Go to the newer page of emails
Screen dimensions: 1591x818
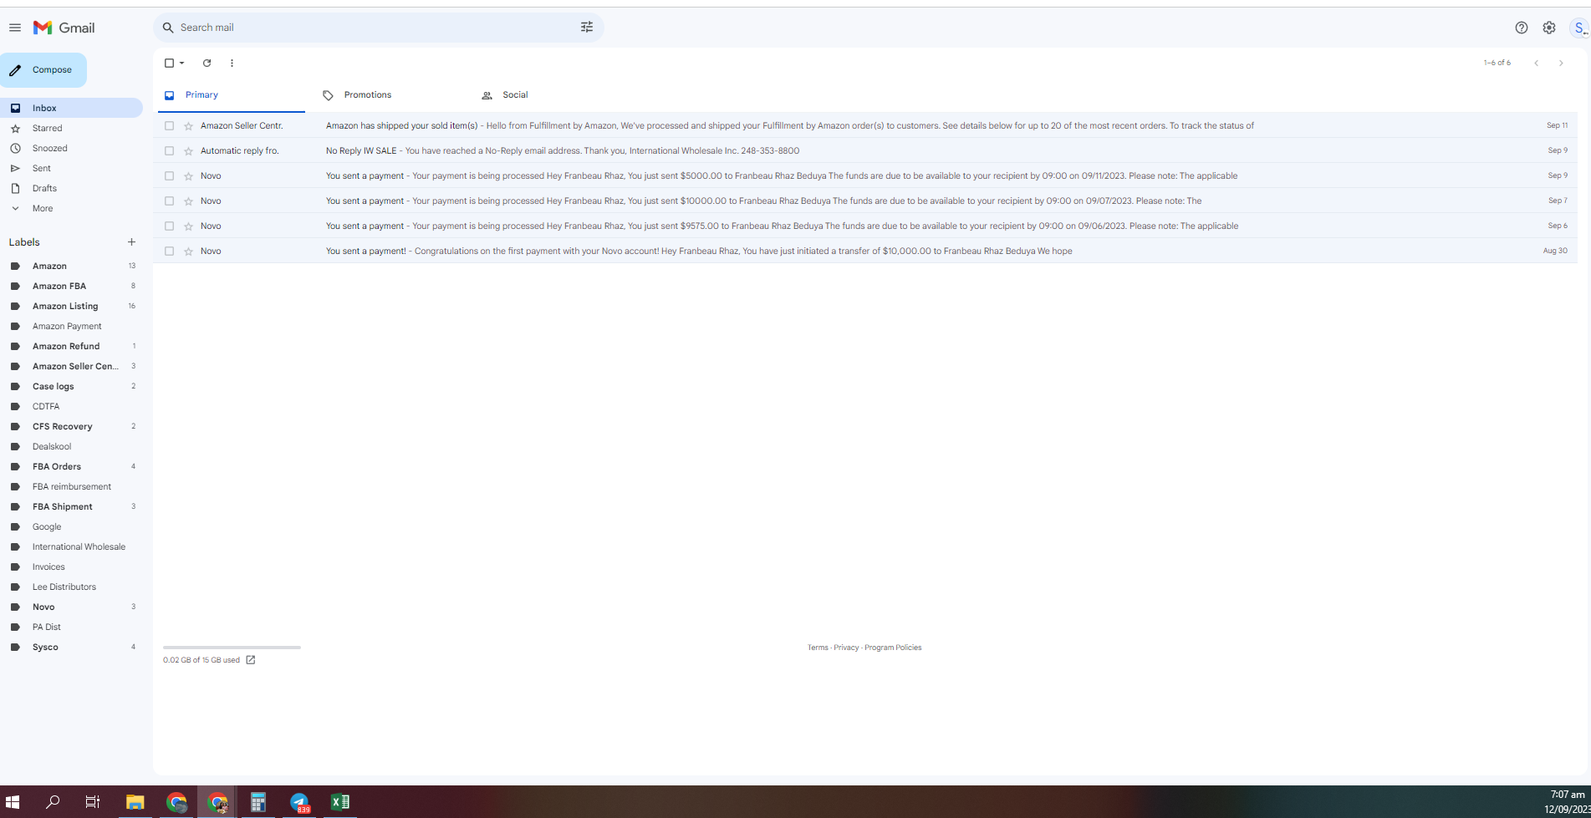1536,63
